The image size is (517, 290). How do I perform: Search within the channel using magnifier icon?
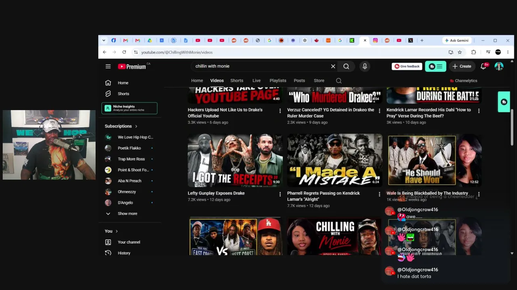[339, 81]
